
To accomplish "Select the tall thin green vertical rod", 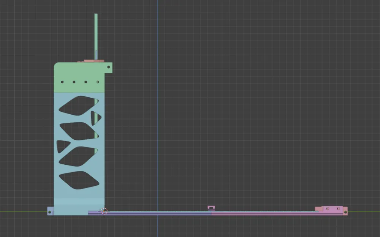I will click(x=96, y=36).
